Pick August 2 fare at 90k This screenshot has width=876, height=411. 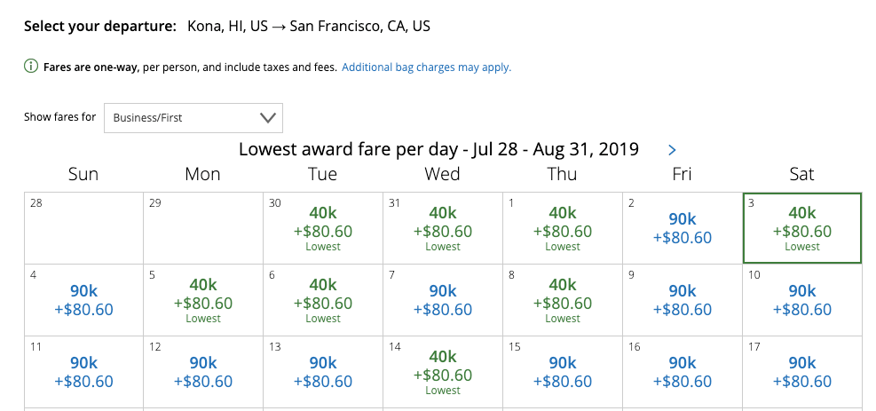tap(682, 228)
